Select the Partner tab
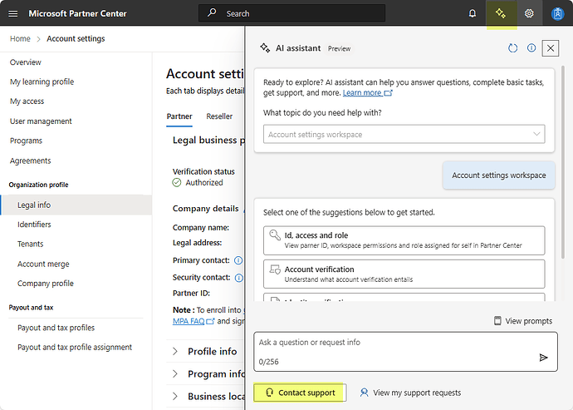 point(179,116)
